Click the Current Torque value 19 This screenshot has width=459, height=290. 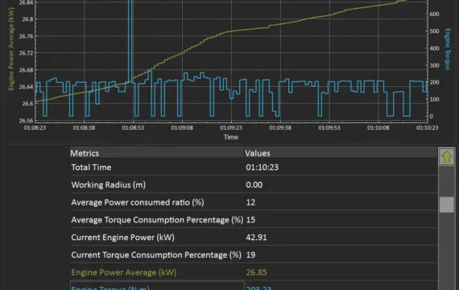point(250,255)
